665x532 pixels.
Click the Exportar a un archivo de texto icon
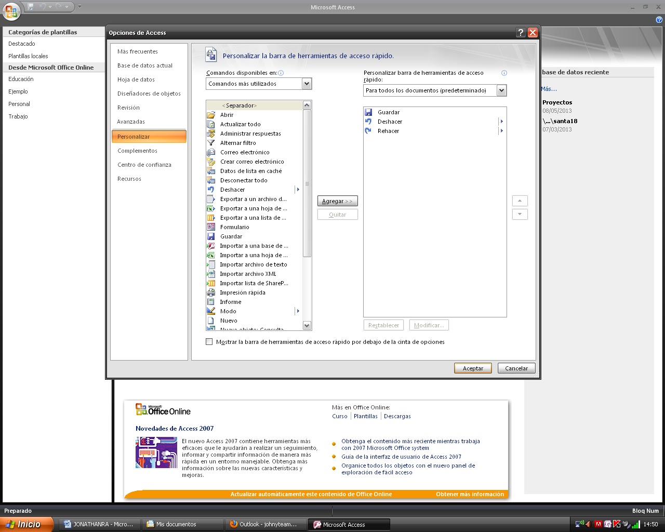tap(211, 199)
